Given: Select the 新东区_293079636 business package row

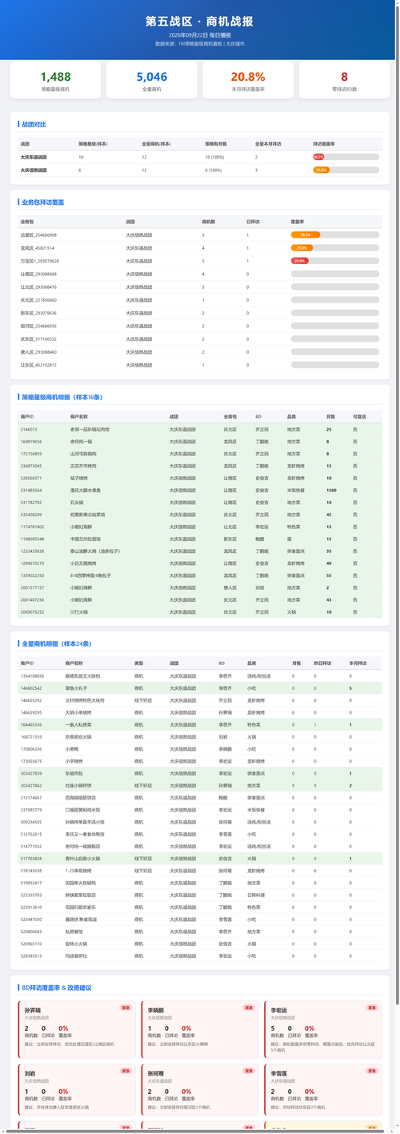Looking at the screenshot, I should pyautogui.click(x=200, y=313).
